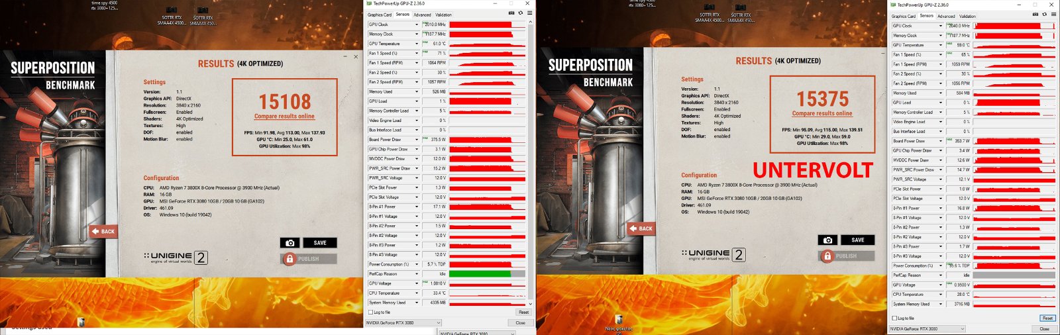Open the hamburger menu in right GPU-Z window
This screenshot has height=335, width=1060.
(1053, 15)
